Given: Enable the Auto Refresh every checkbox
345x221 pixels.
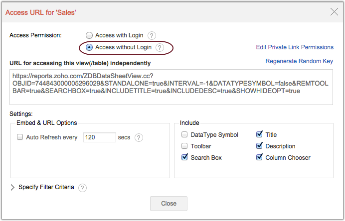Looking at the screenshot, I should click(20, 137).
